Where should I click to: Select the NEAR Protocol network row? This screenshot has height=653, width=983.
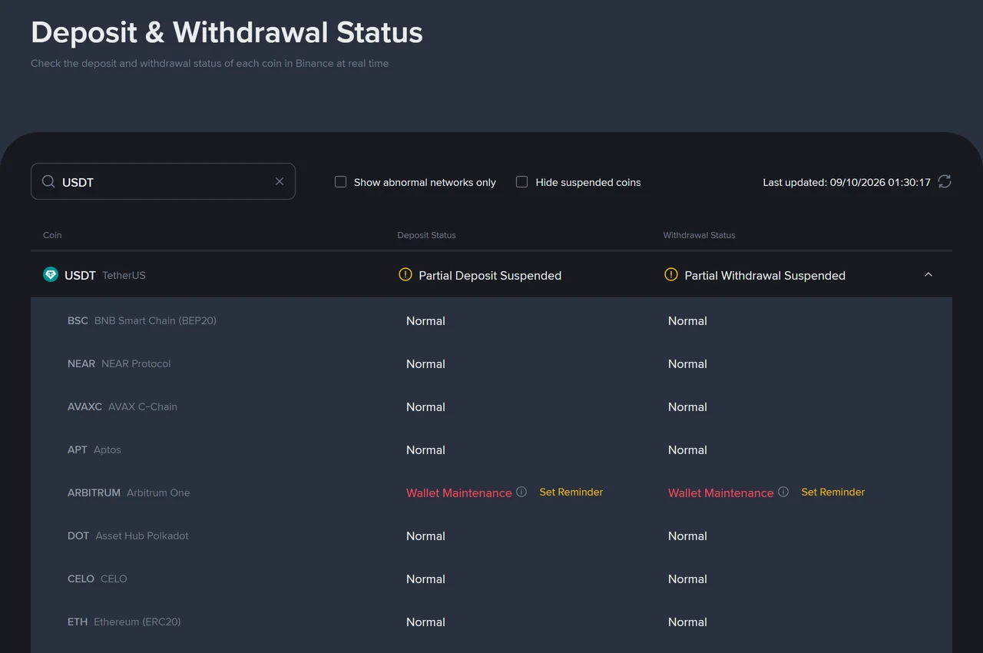[491, 363]
